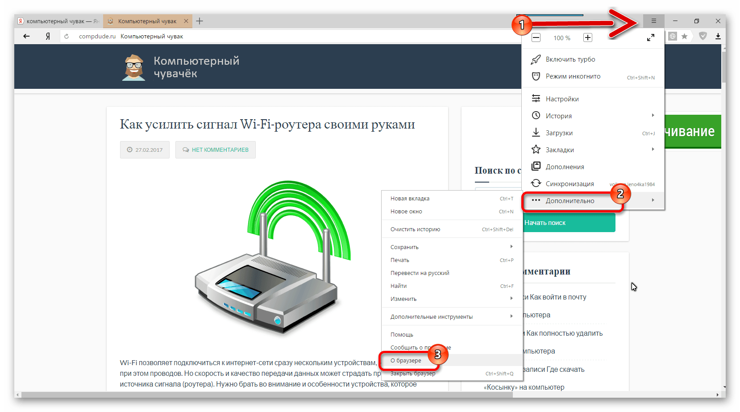Click the rocket icon for turbo mode
The height and width of the screenshot is (412, 740).
(536, 59)
